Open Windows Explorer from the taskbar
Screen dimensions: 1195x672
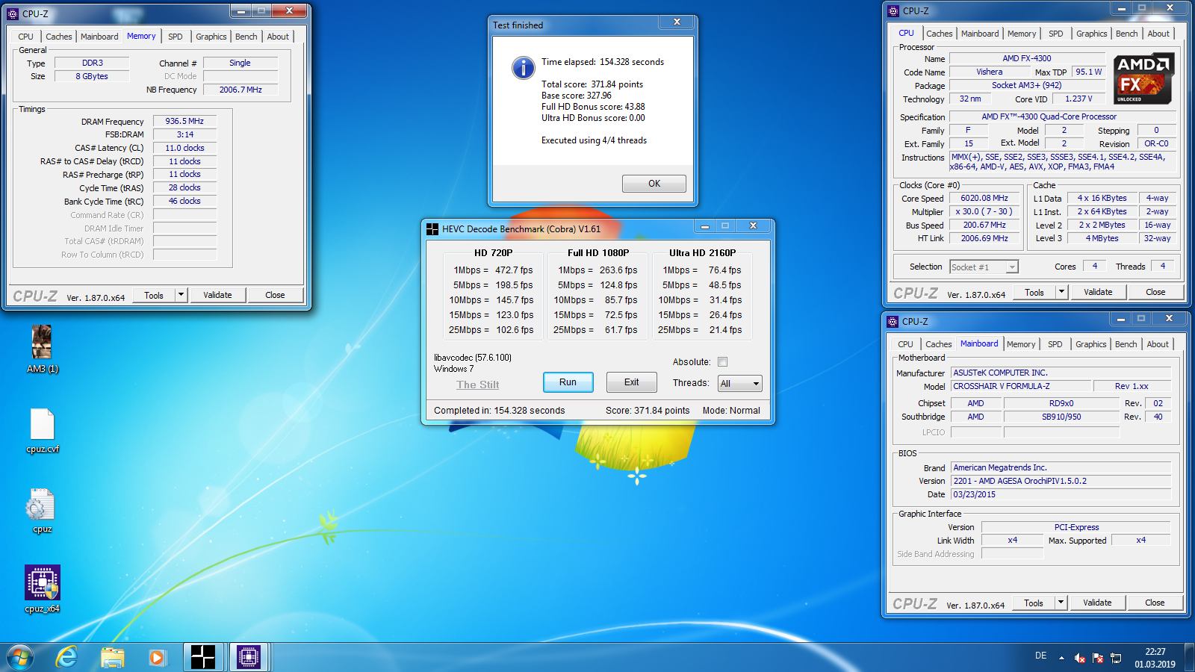[x=113, y=657]
